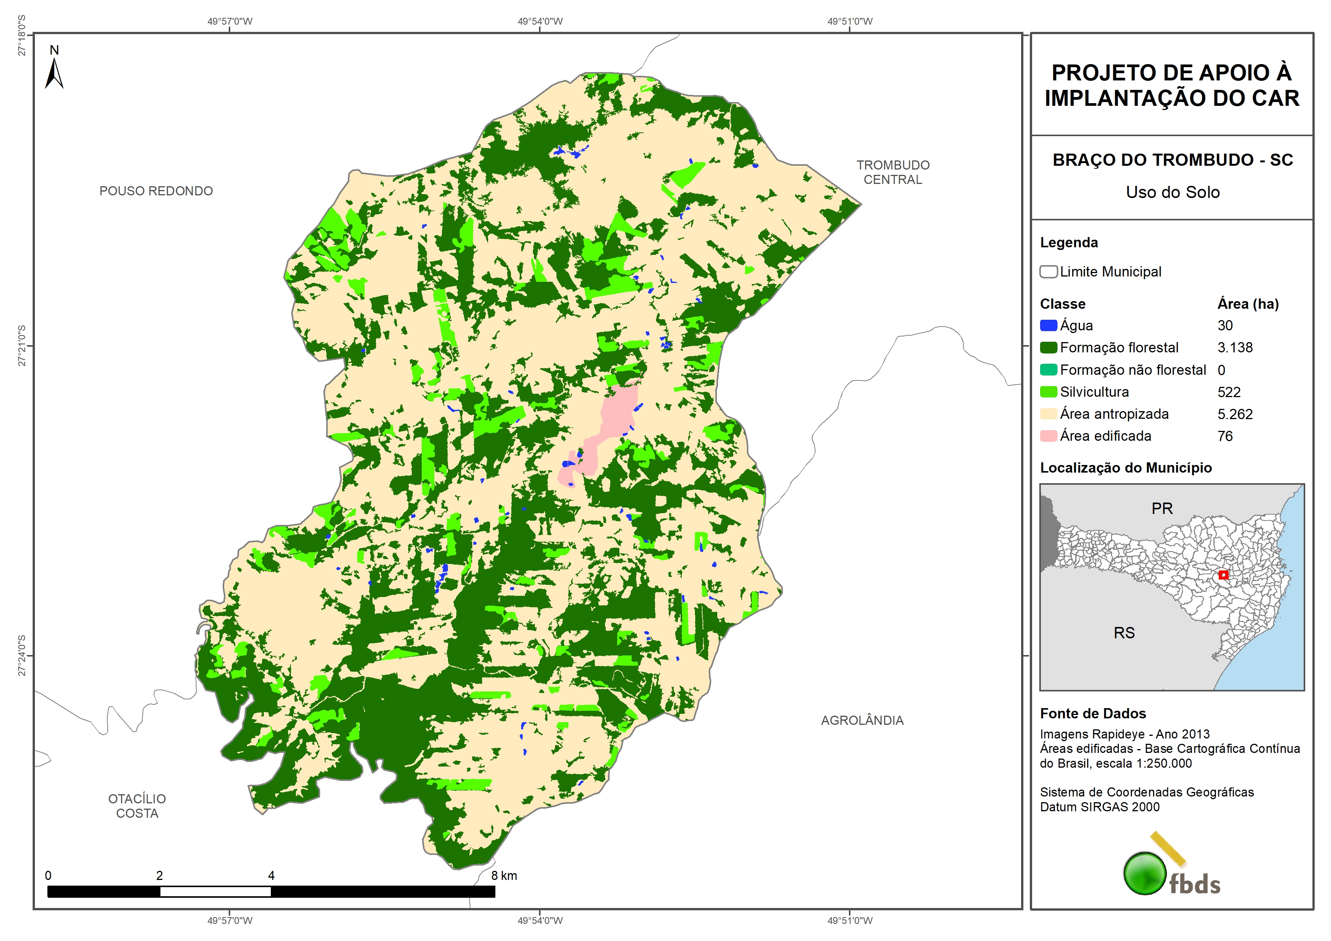Click the AGROLÂNDIA map label

tap(862, 720)
